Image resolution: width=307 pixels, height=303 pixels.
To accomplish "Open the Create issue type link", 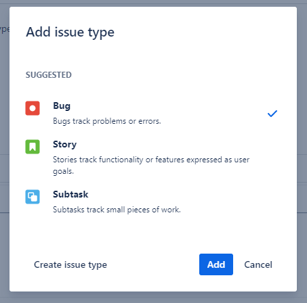I will point(70,264).
